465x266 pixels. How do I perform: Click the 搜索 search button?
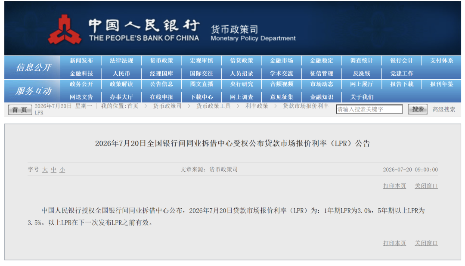(x=418, y=109)
